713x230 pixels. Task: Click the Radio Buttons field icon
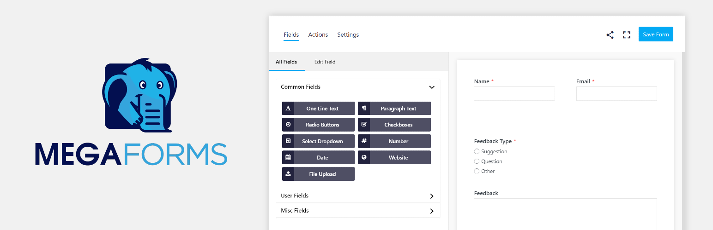click(288, 125)
